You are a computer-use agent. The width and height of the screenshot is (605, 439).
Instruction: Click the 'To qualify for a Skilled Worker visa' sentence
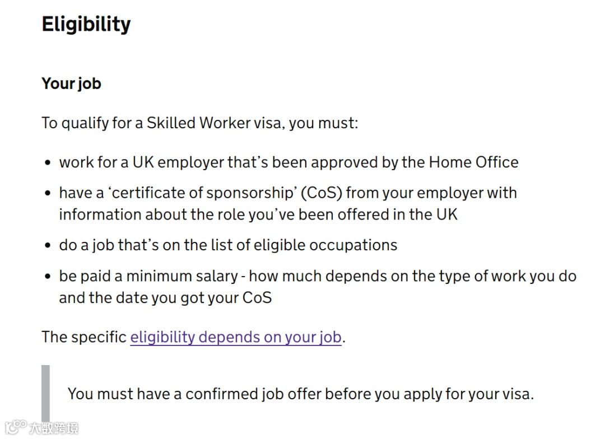(x=199, y=123)
